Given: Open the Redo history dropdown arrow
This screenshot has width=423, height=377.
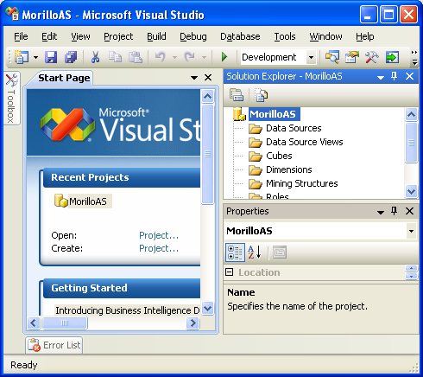Looking at the screenshot, I should [204, 57].
